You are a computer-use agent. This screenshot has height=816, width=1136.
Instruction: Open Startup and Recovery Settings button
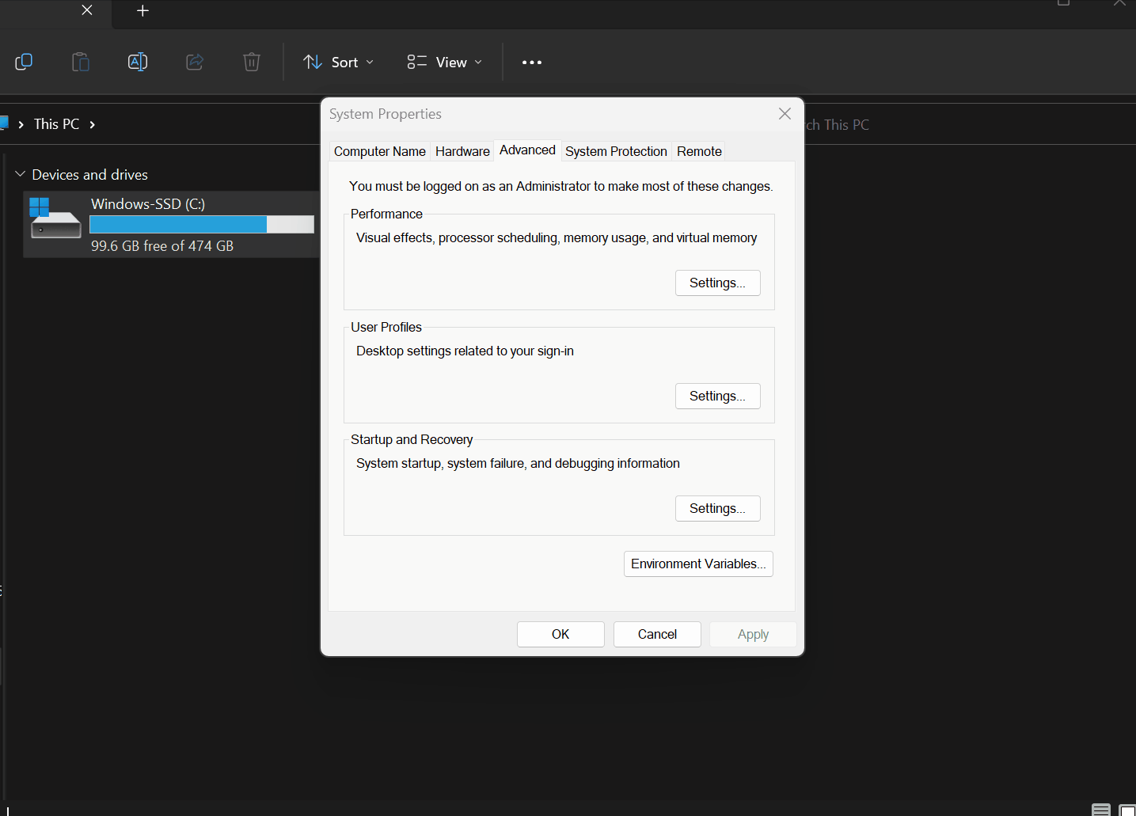718,509
